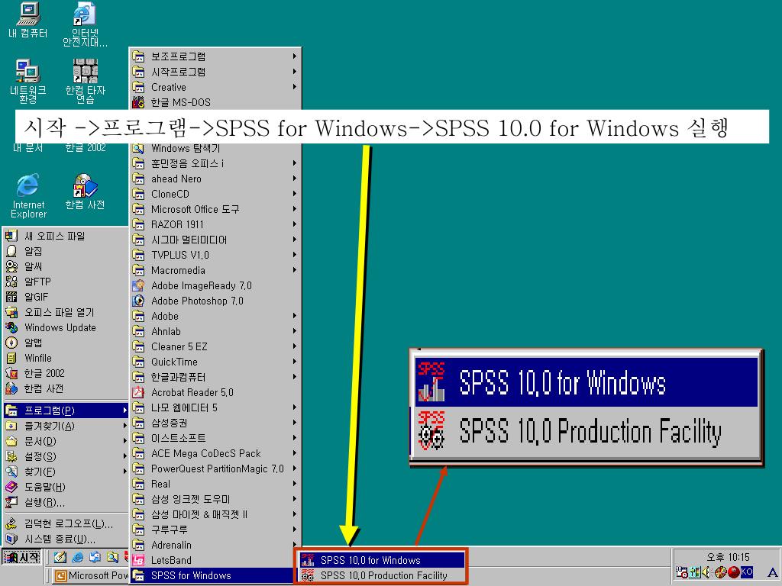
Task: Open the RAZOR 1911 program folder
Action: 215,224
